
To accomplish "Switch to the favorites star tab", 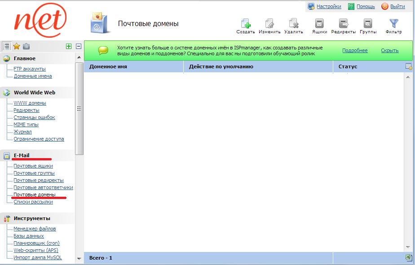I will (x=17, y=46).
